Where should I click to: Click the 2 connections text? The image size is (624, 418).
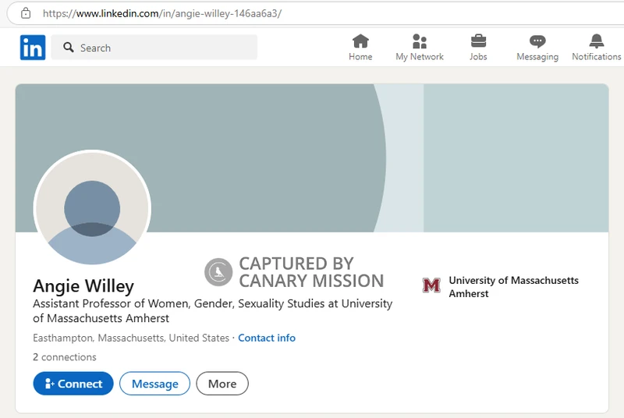click(x=65, y=357)
